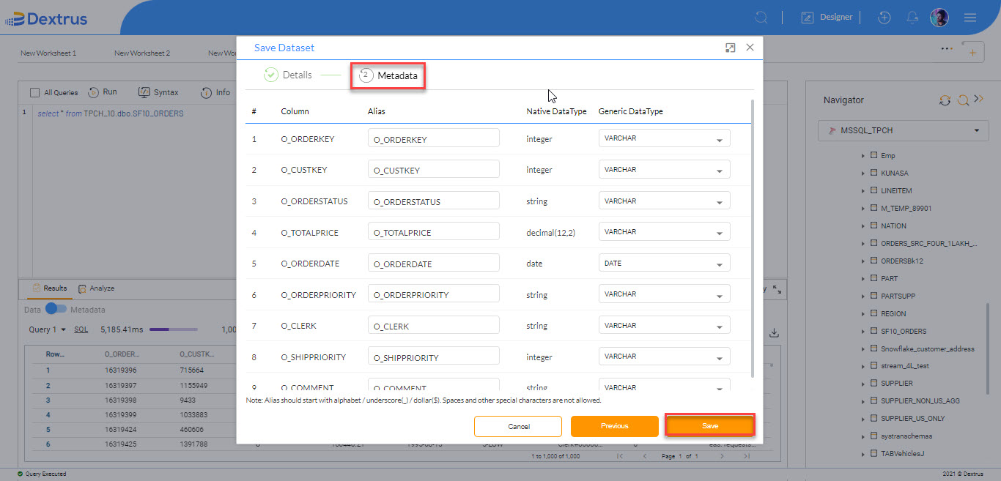This screenshot has height=481, width=1001.
Task: Click the SQL editor query text
Action: [x=111, y=113]
